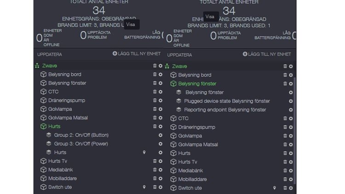This screenshot has width=345, height=194.
Task: Open settings gear for CTC left panel
Action: 161,92
